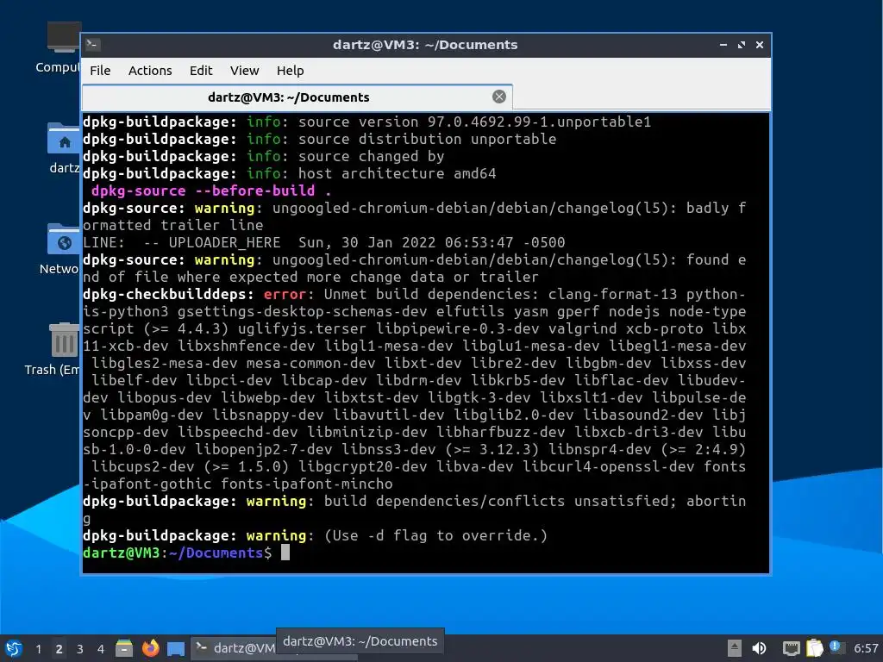Open the Lubuntu start menu
Image resolution: width=883 pixels, height=662 pixels.
(x=14, y=648)
